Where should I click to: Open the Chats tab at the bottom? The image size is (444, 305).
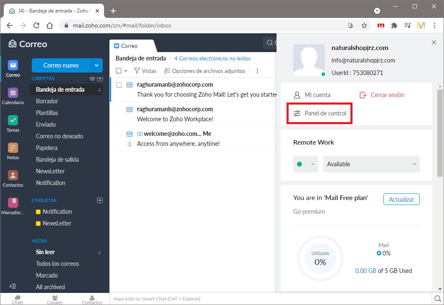click(18, 299)
